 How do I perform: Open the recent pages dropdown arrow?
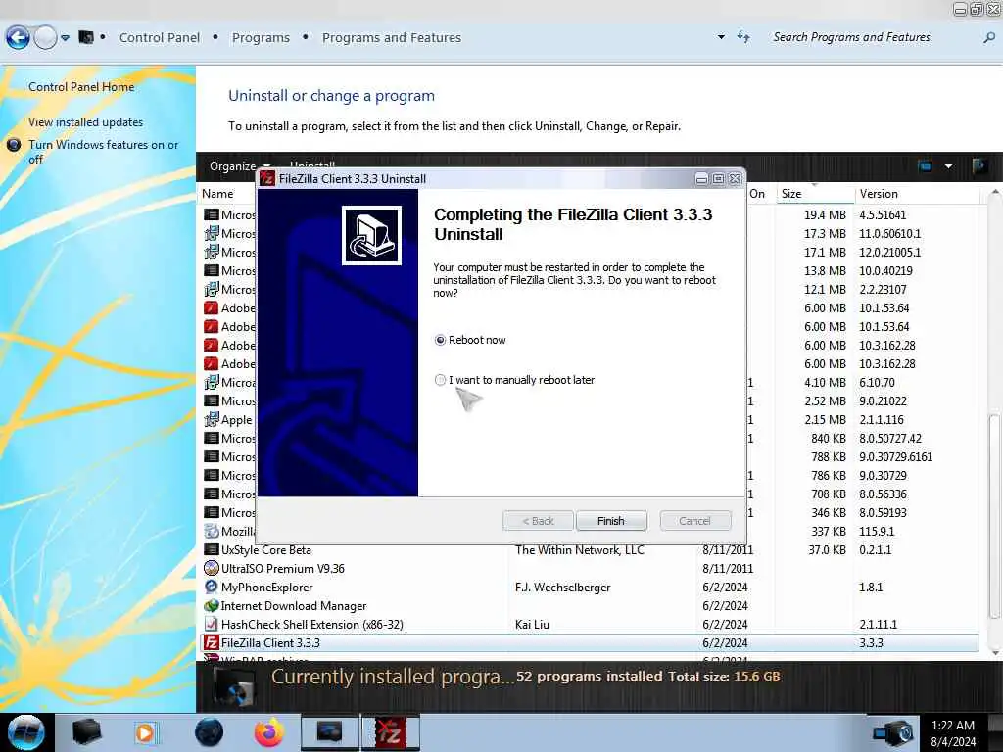(x=65, y=38)
